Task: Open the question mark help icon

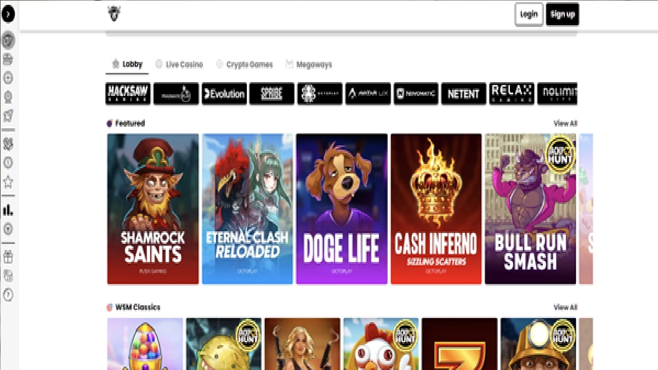Action: [x=8, y=295]
